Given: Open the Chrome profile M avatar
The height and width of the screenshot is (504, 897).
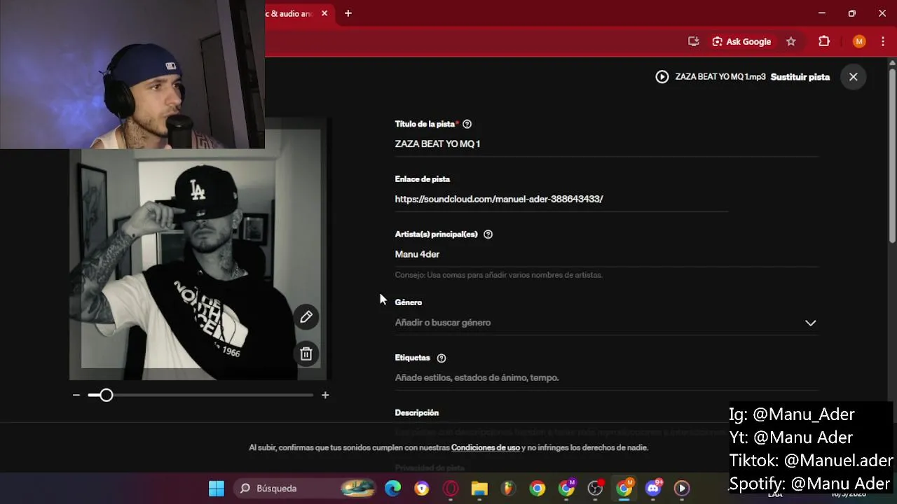Looking at the screenshot, I should tap(859, 41).
